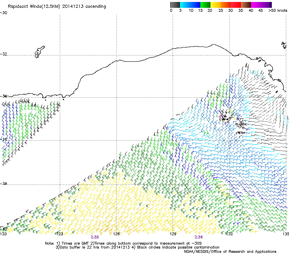Image resolution: width=289 pixels, height=254 pixels.
Task: Click the green 15-20 knots legend swatch
Action: click(205, 5)
